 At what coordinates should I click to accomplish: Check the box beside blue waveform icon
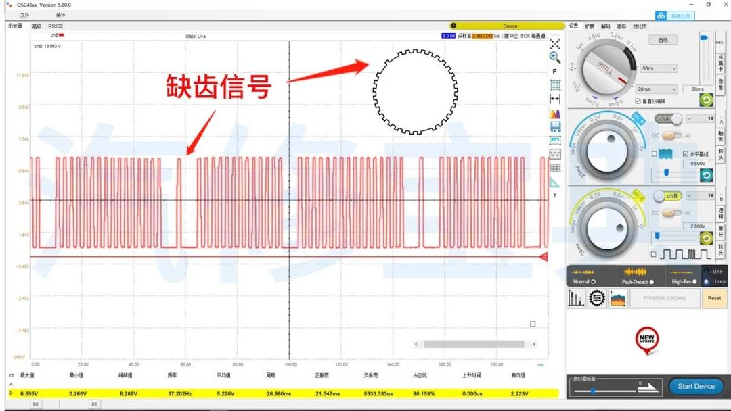click(x=654, y=153)
